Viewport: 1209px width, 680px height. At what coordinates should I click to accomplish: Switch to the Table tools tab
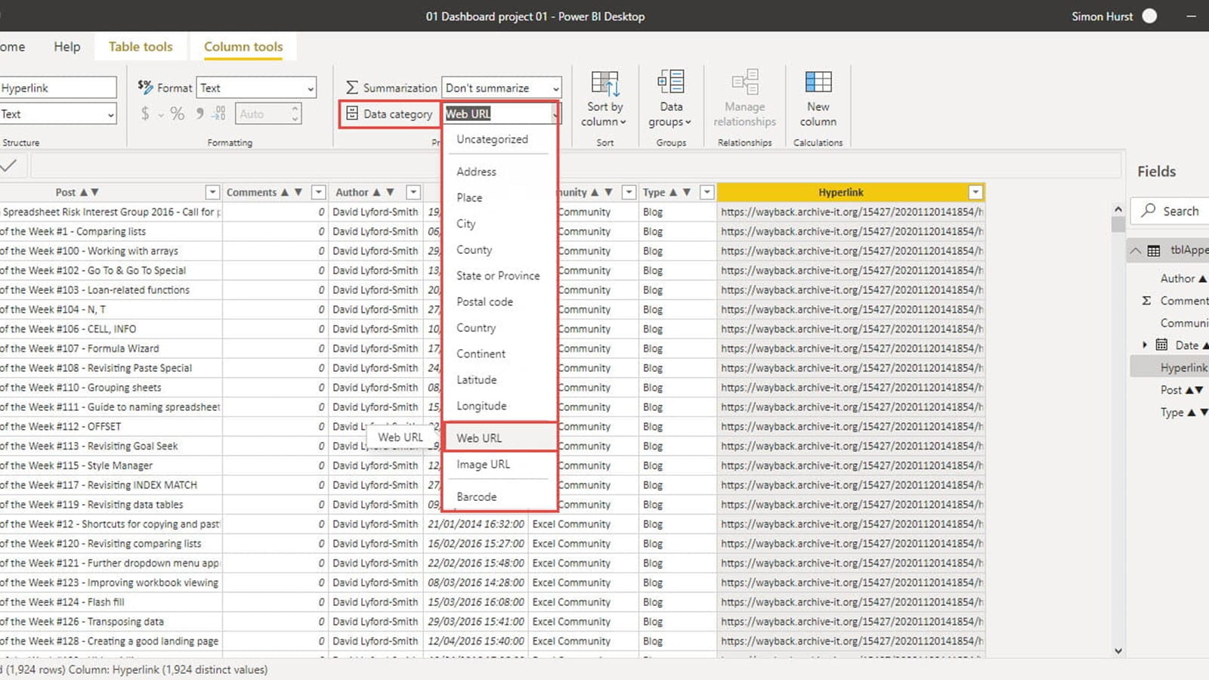pyautogui.click(x=141, y=47)
